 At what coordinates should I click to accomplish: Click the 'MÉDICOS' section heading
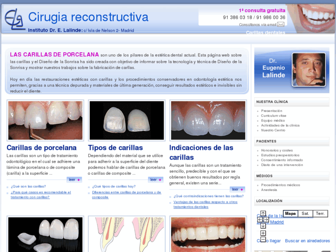click(264, 176)
